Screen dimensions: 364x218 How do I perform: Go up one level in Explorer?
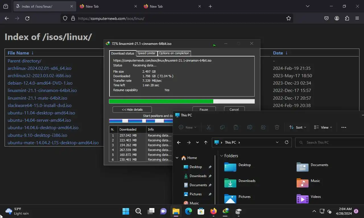click(x=206, y=142)
